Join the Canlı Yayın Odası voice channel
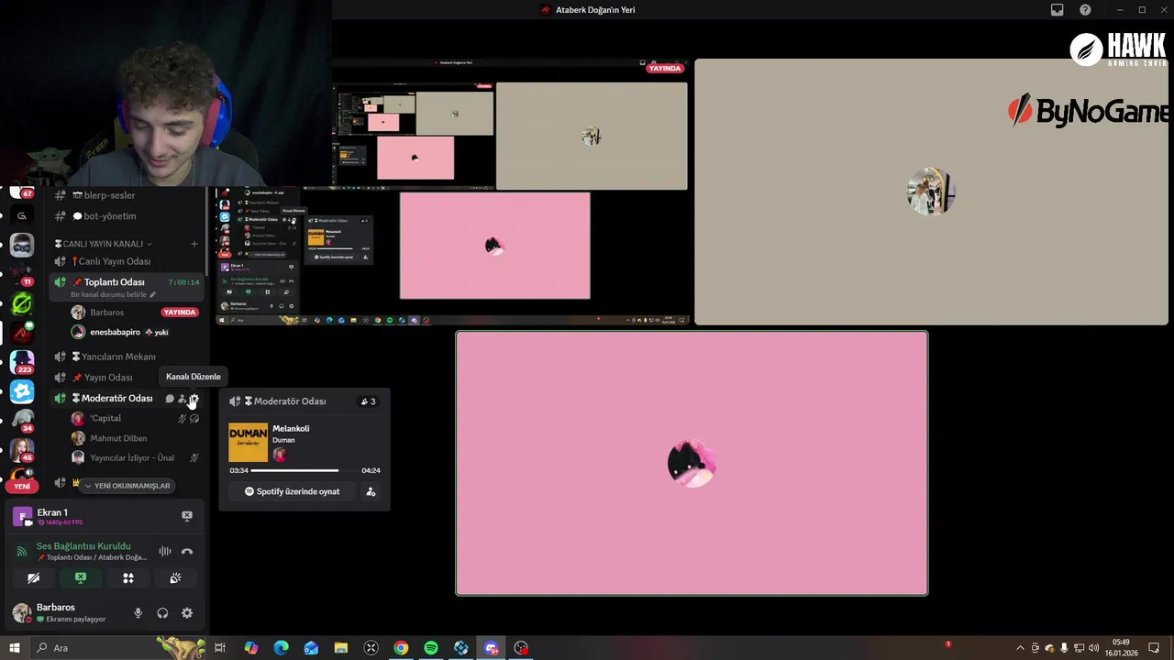Image resolution: width=1174 pixels, height=660 pixels. point(127,261)
